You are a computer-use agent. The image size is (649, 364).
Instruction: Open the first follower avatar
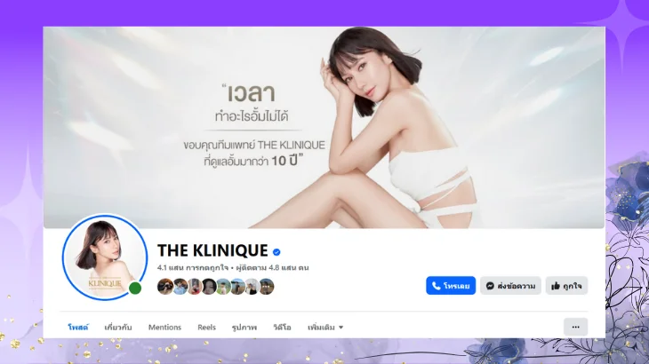pos(165,287)
